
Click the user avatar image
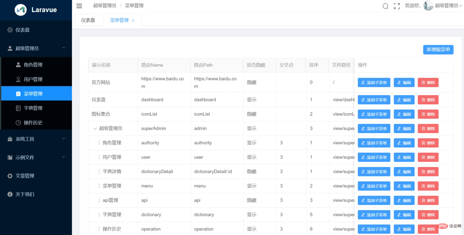tap(428, 6)
